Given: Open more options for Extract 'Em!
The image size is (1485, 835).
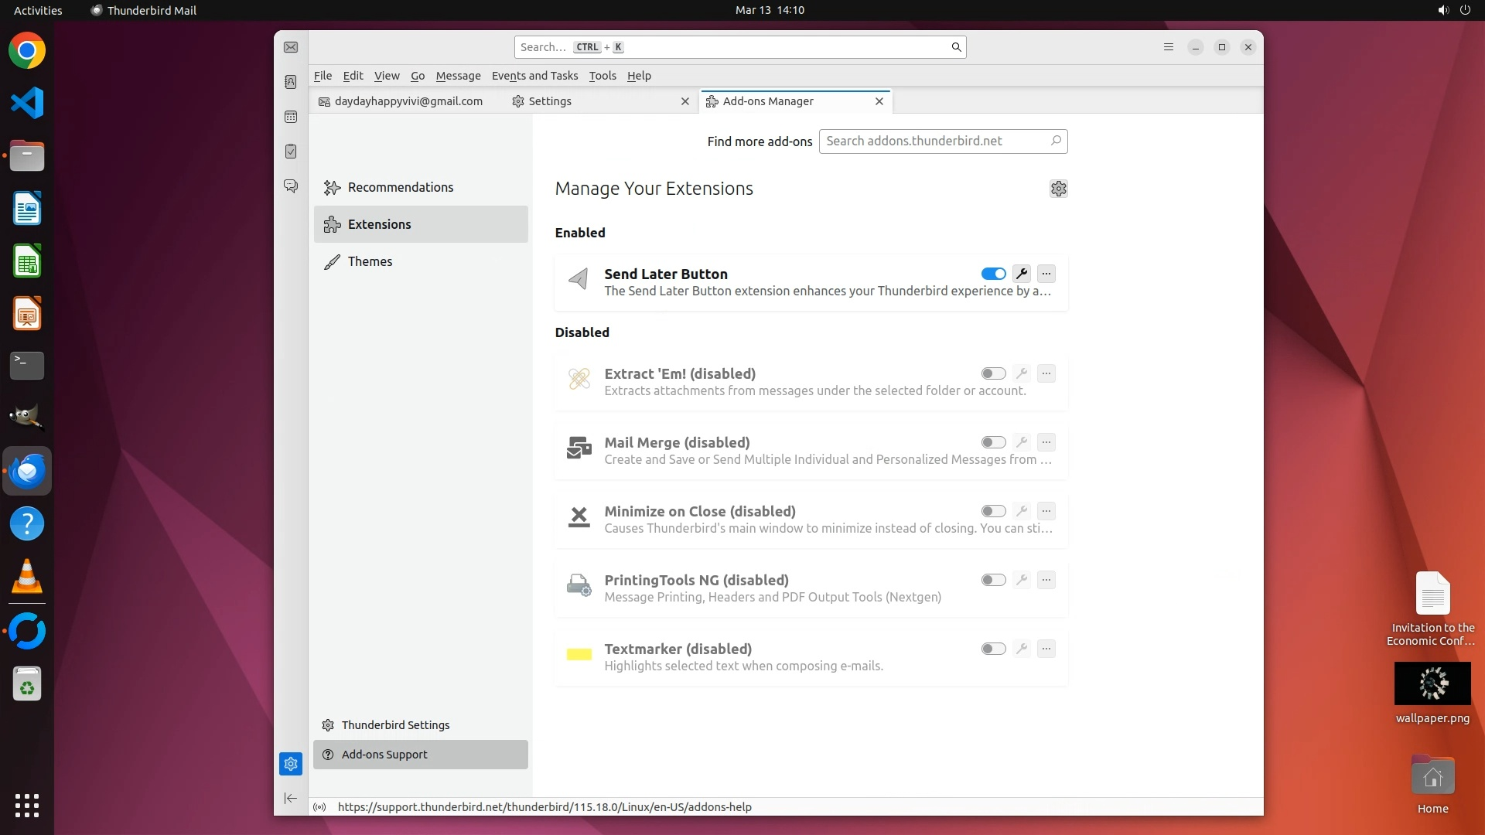Looking at the screenshot, I should (1046, 373).
